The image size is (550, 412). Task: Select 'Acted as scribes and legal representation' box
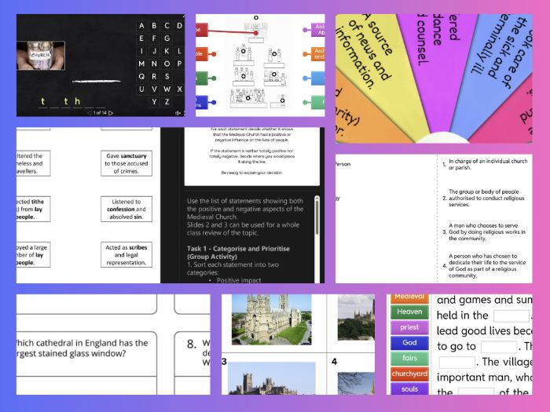[126, 255]
